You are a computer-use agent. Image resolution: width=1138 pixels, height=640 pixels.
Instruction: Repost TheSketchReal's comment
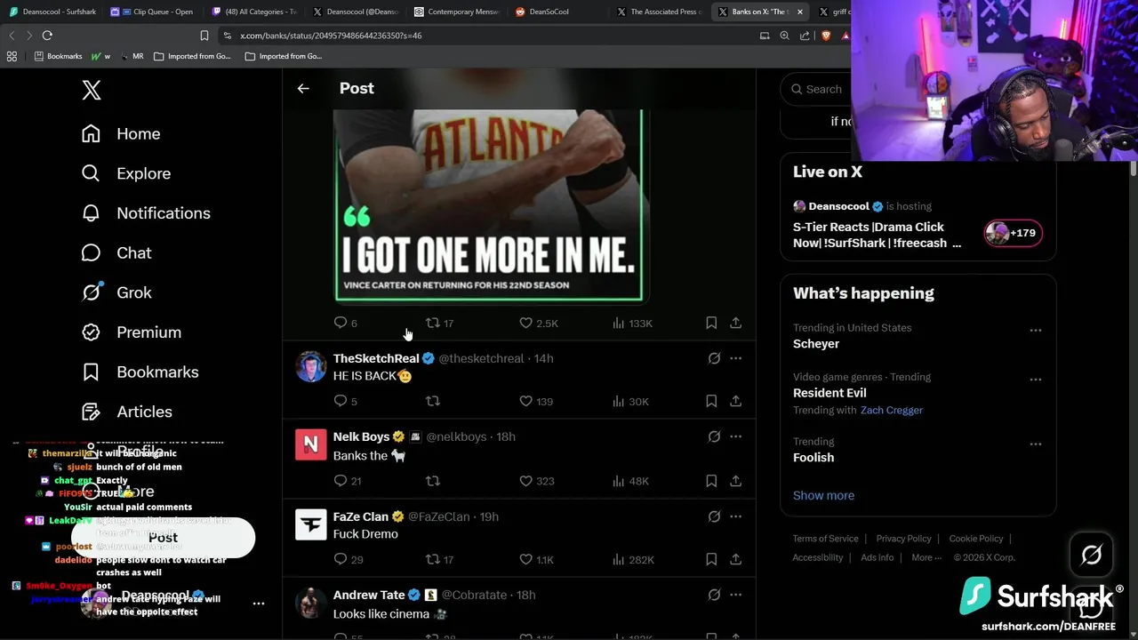tap(433, 401)
